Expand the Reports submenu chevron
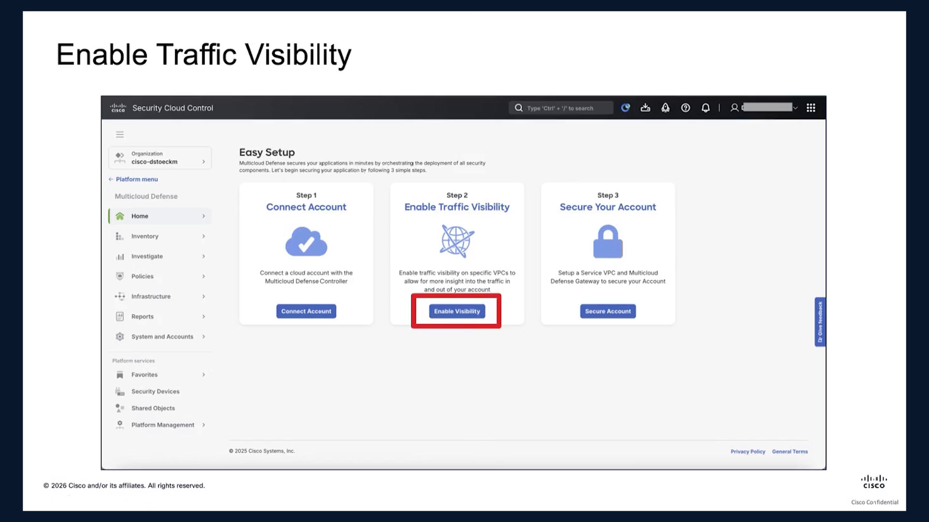Screen dimensions: 929x522 [x=204, y=317]
